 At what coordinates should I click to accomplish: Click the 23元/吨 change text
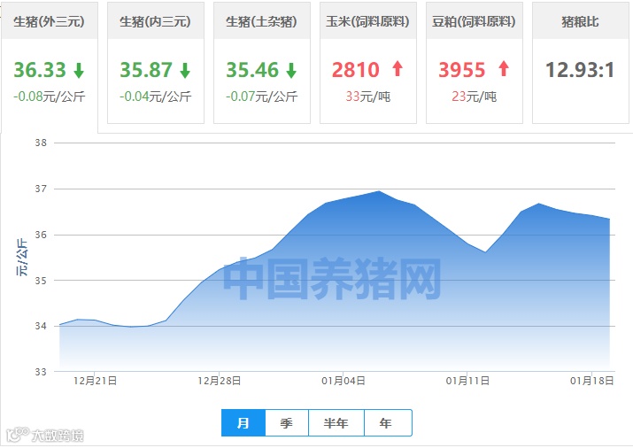click(474, 97)
